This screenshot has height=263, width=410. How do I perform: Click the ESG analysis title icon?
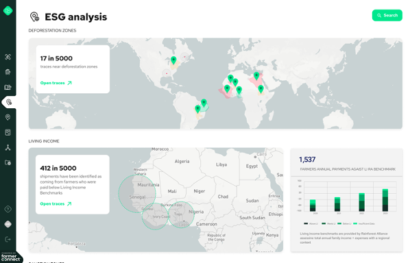(34, 16)
